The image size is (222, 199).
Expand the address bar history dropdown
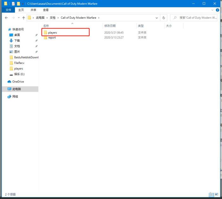(x=156, y=18)
